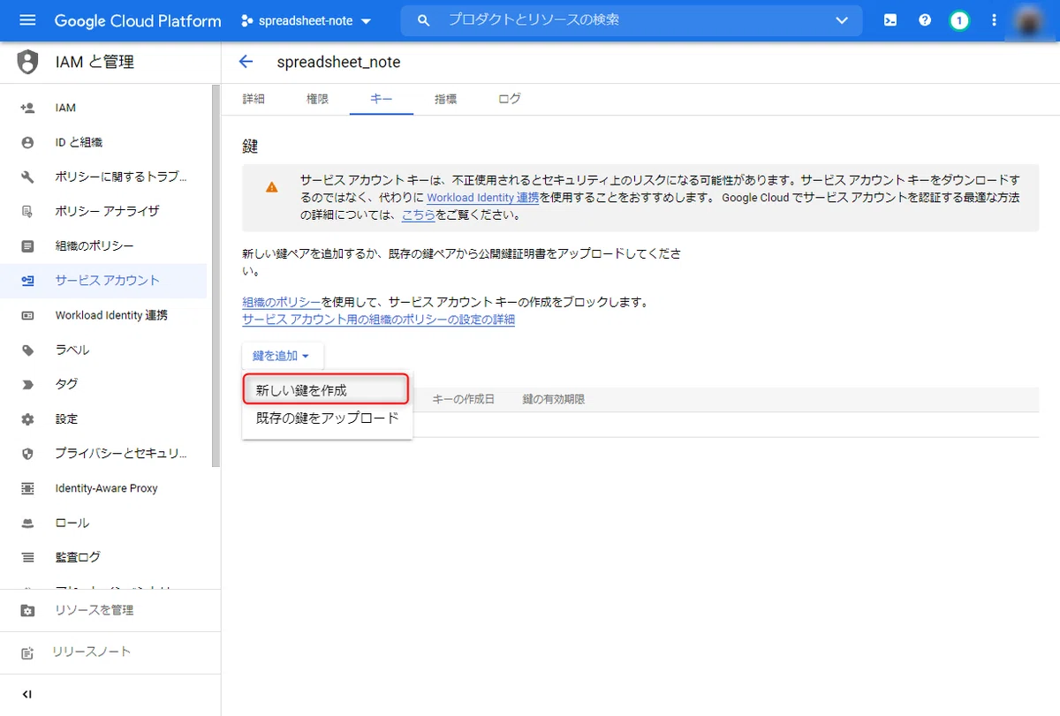Open Identity-Aware Proxy in the sidebar

pos(106,488)
